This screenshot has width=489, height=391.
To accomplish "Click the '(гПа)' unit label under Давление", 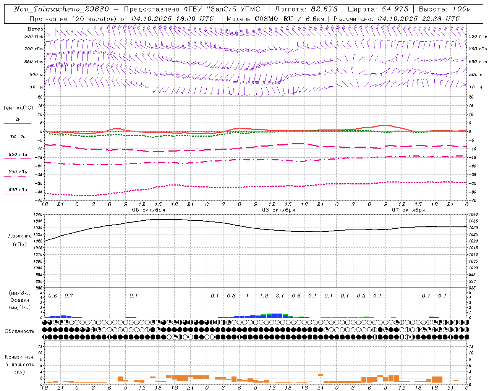I will (20, 245).
